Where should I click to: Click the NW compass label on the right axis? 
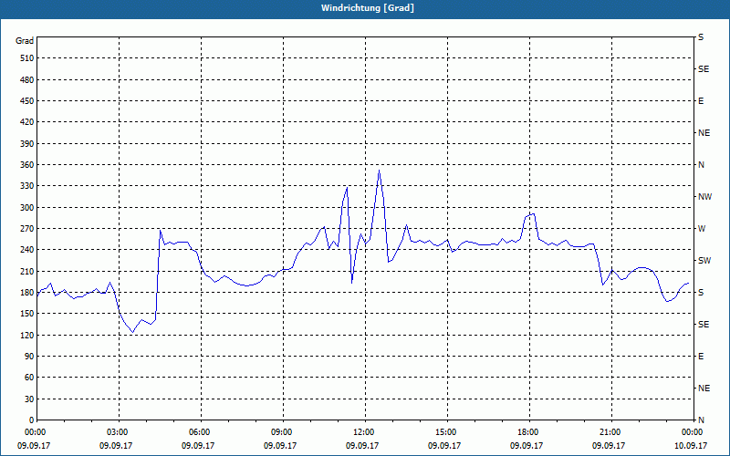click(704, 197)
